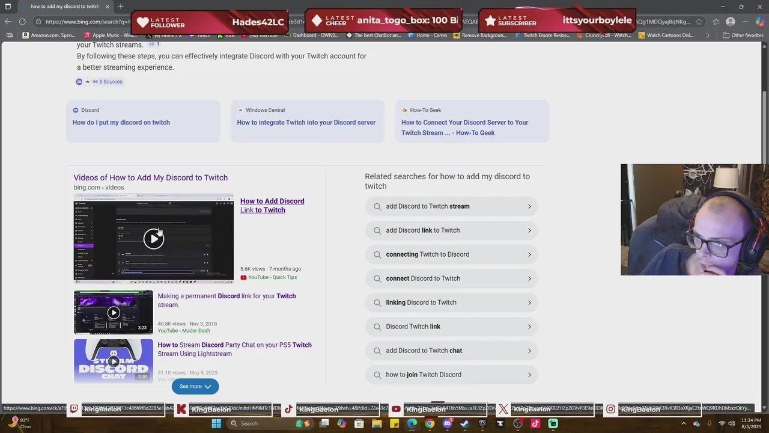Play the large 'How to Add Discord Link' video

tap(154, 239)
